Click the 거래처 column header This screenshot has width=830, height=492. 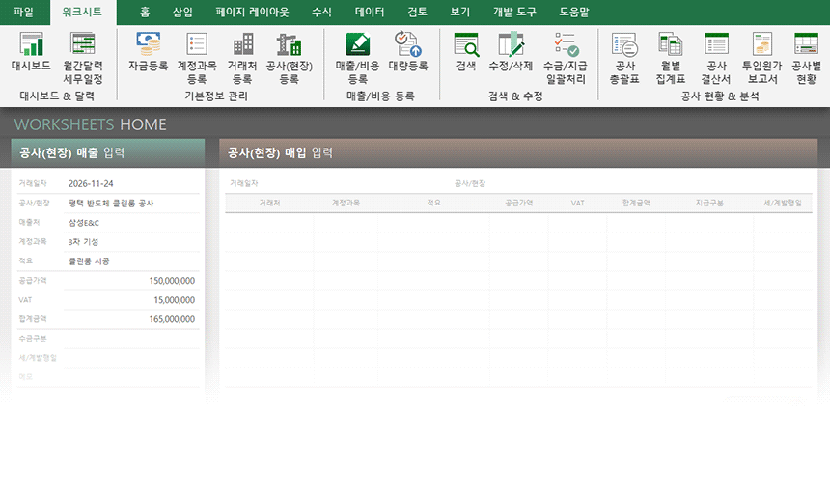tap(269, 204)
